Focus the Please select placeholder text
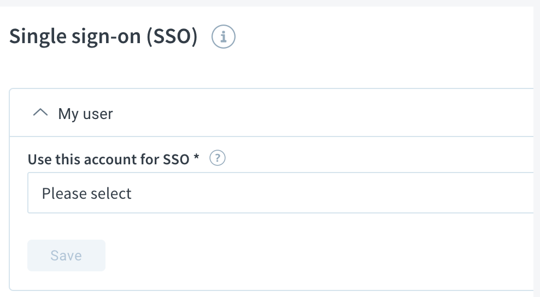Screen dimensions: 540x297 point(86,193)
